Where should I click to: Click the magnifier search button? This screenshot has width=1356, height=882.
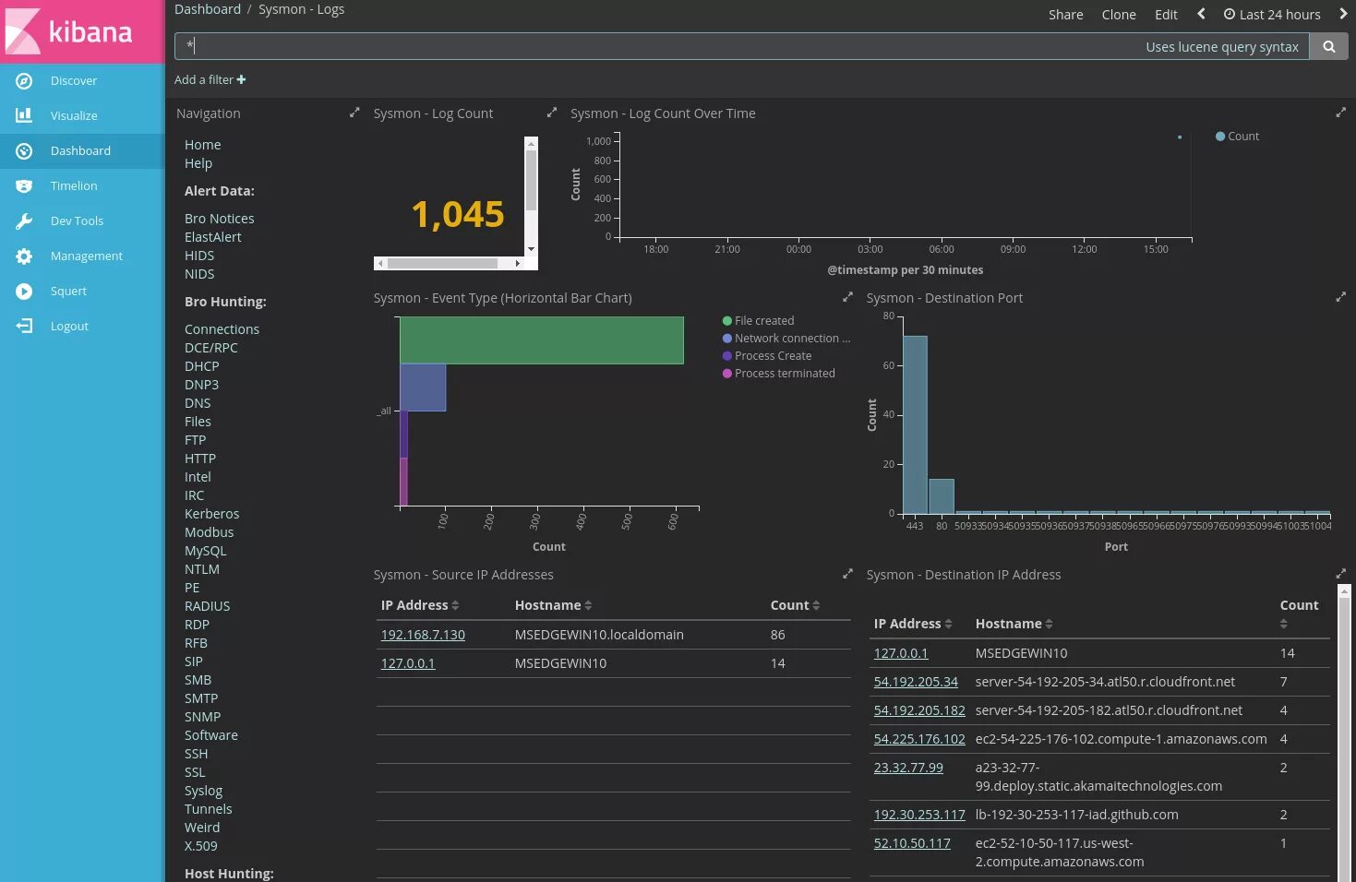tap(1328, 46)
